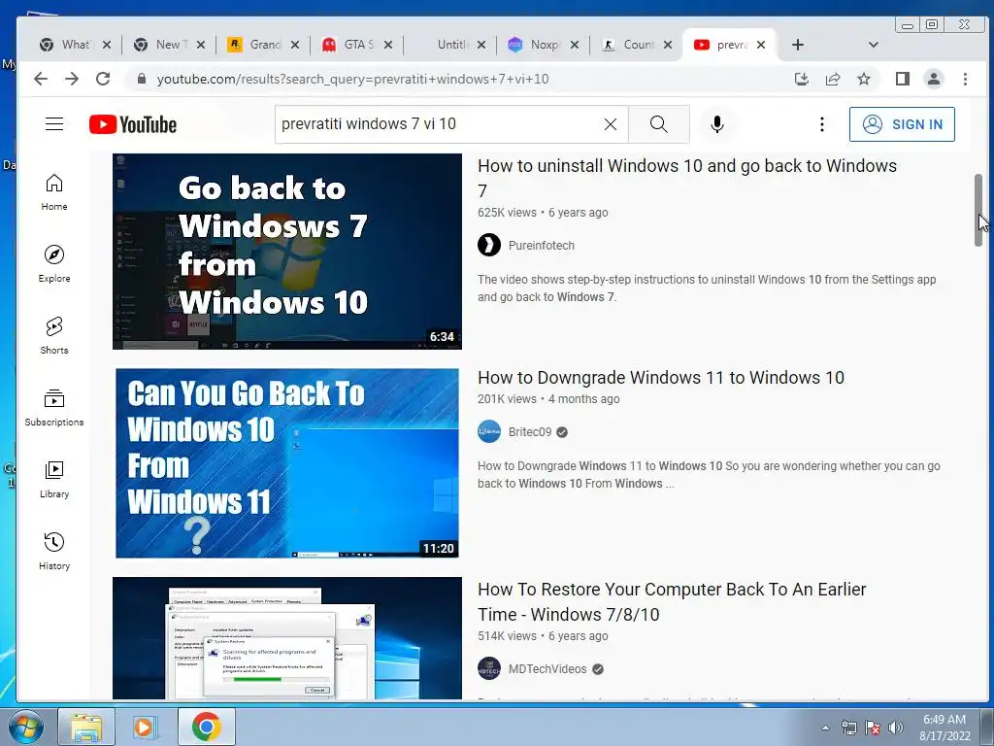Start voice search with the microphone icon
This screenshot has width=994, height=746.
click(717, 124)
